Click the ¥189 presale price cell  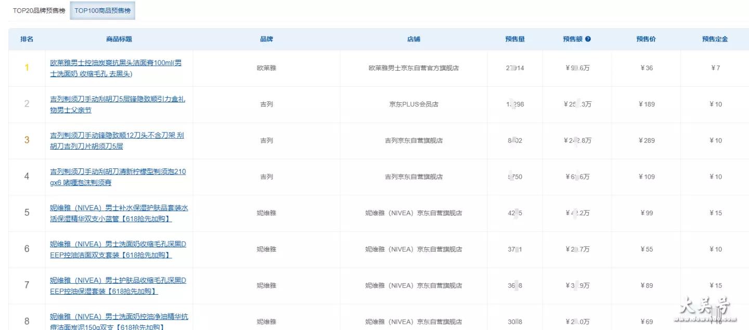pyautogui.click(x=646, y=104)
